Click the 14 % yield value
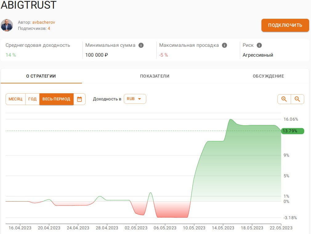 click(x=11, y=55)
